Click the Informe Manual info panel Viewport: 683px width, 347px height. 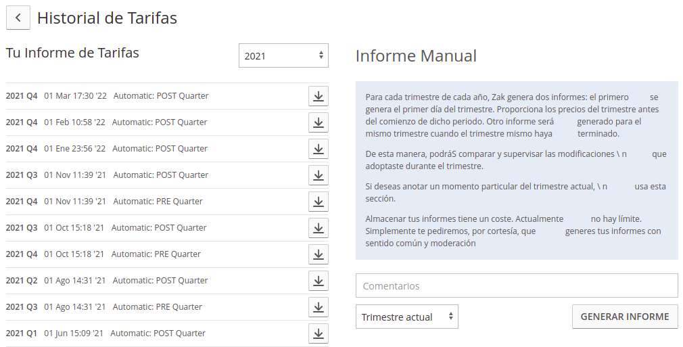point(517,170)
